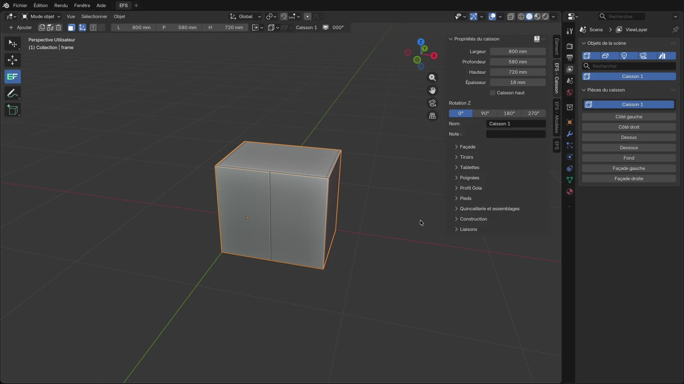Open the Modifiers wrench properties tab
This screenshot has width=684, height=384.
pos(569,134)
